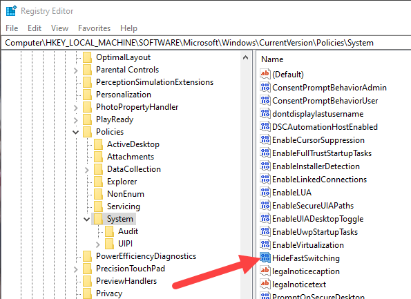
Task: Click the PreviewHandlers folder icon
Action: pyautogui.click(x=87, y=281)
